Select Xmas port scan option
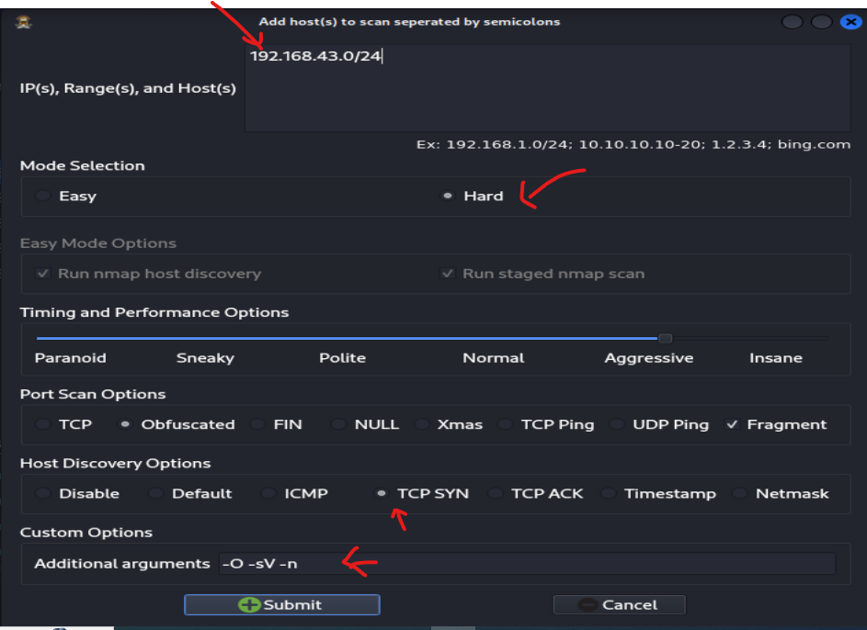This screenshot has height=630, width=867. click(422, 424)
